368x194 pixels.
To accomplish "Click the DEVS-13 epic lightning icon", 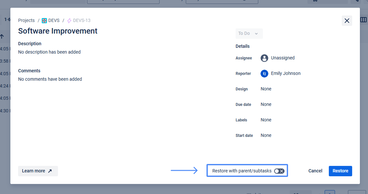I will tap(69, 21).
